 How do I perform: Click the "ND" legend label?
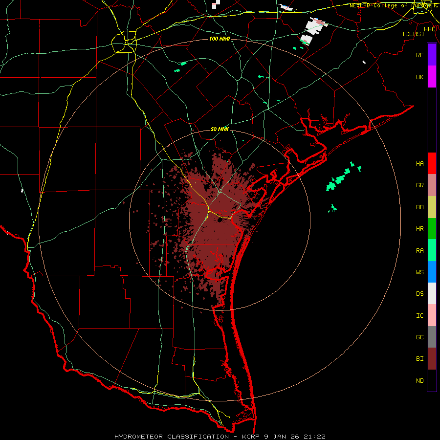pos(419,380)
